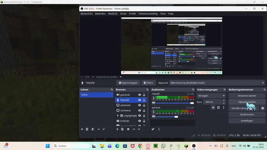Lock the gnlclbnkl source

144,95
